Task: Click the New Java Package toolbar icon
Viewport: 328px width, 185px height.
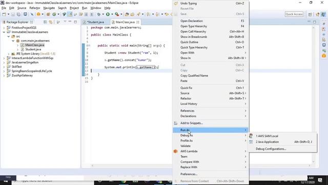Action: pyautogui.click(x=48, y=14)
